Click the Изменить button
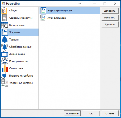 [x=110, y=18]
